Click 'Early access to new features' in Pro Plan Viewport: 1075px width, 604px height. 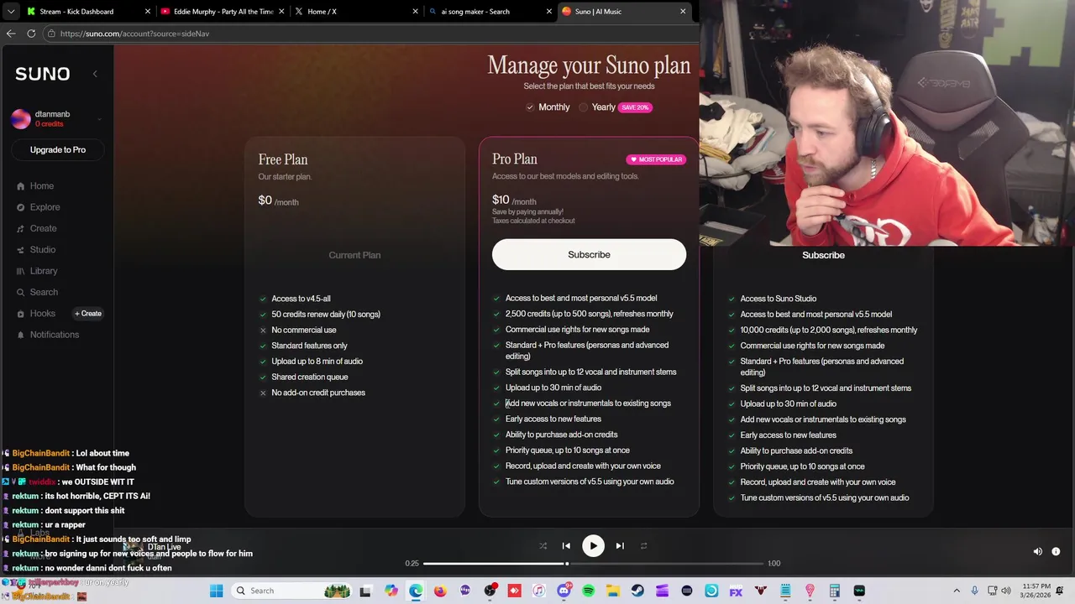coord(553,419)
